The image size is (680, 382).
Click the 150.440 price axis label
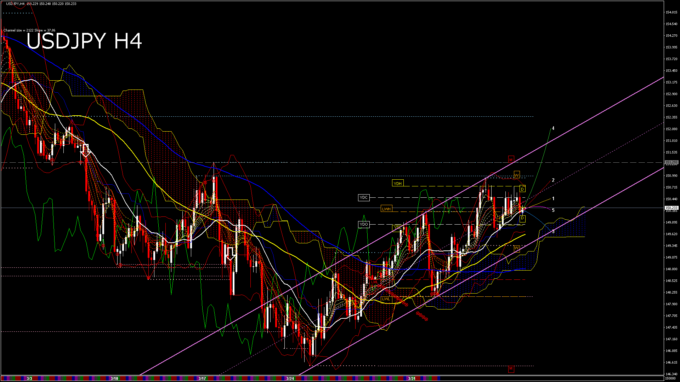pos(671,199)
